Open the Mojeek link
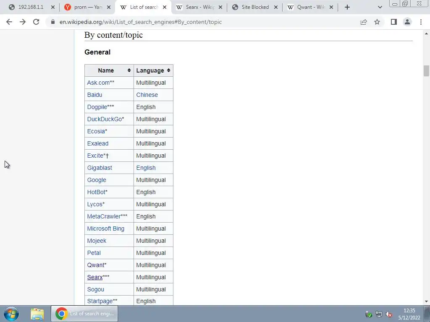The height and width of the screenshot is (322, 430). tap(97, 241)
